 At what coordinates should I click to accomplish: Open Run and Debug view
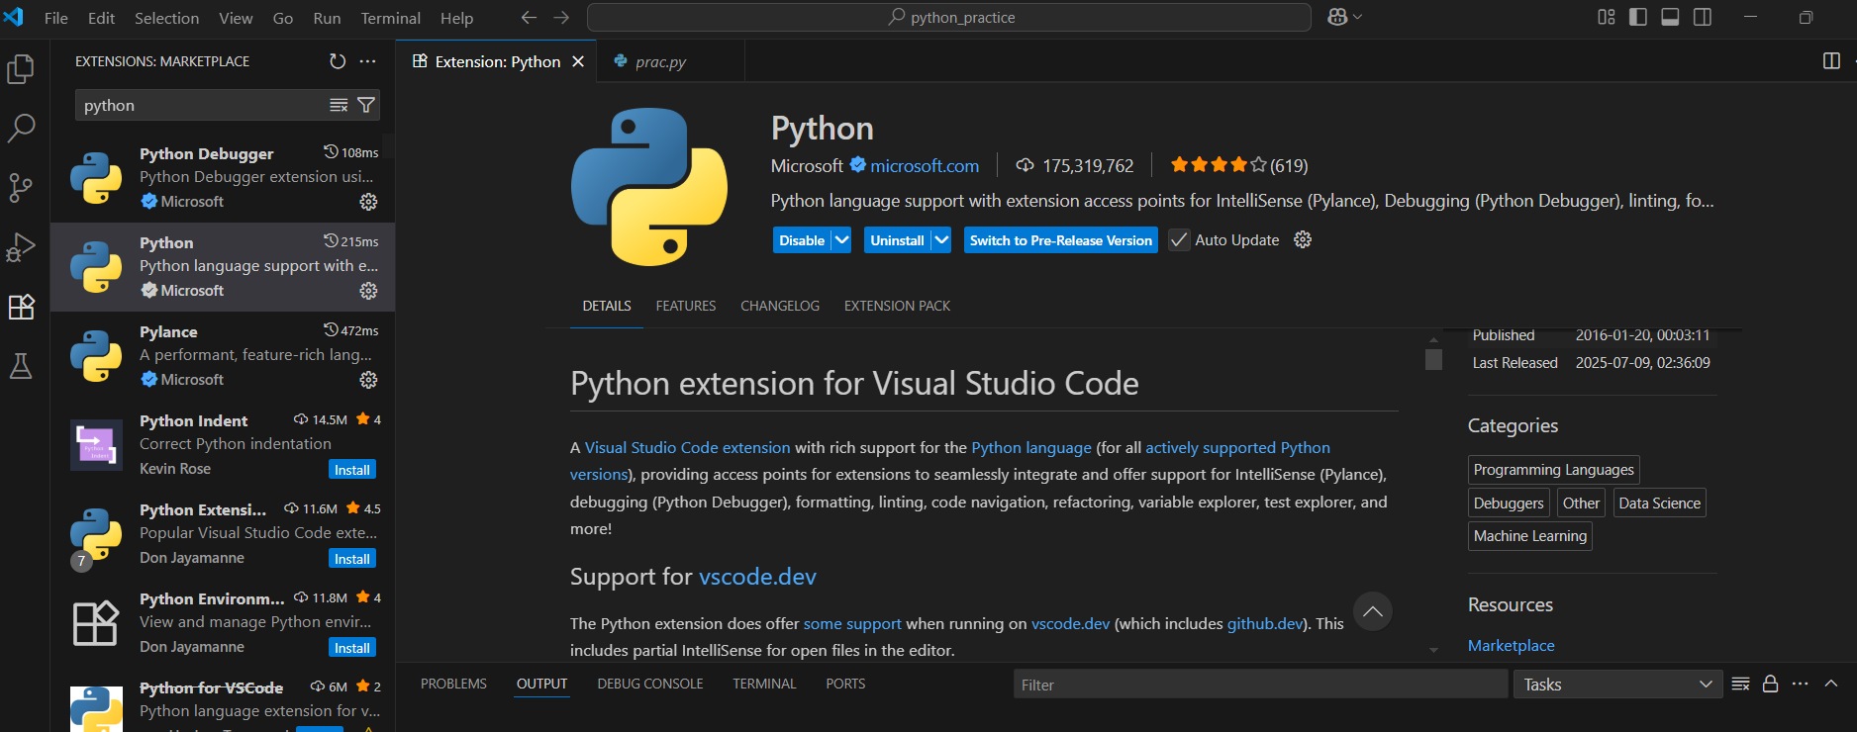click(21, 247)
